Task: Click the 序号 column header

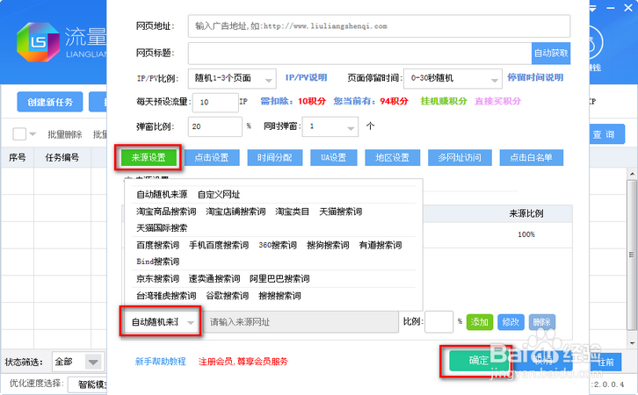Action: 18,158
